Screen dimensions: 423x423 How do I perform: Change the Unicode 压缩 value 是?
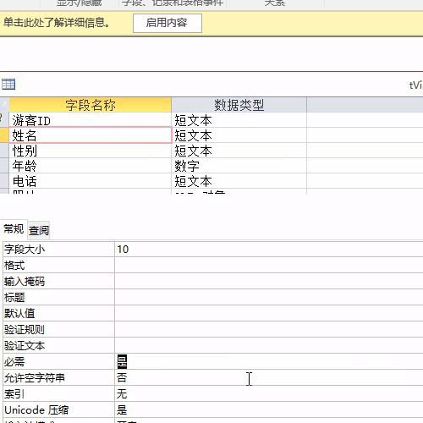(x=269, y=409)
